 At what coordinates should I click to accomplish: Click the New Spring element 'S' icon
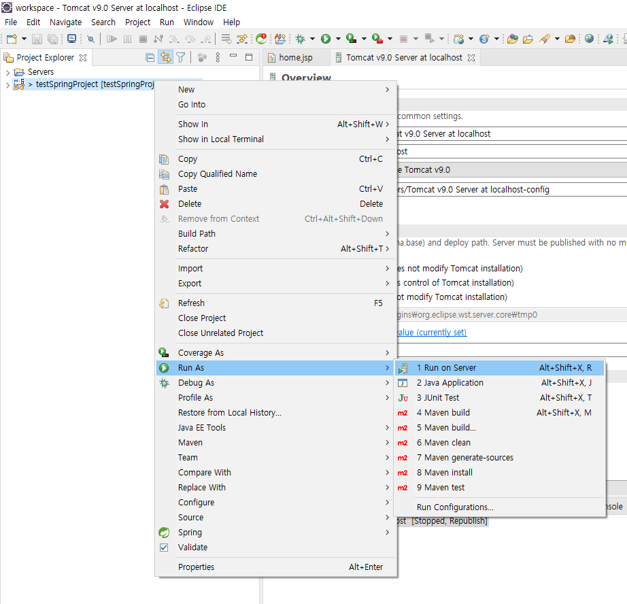pos(484,39)
